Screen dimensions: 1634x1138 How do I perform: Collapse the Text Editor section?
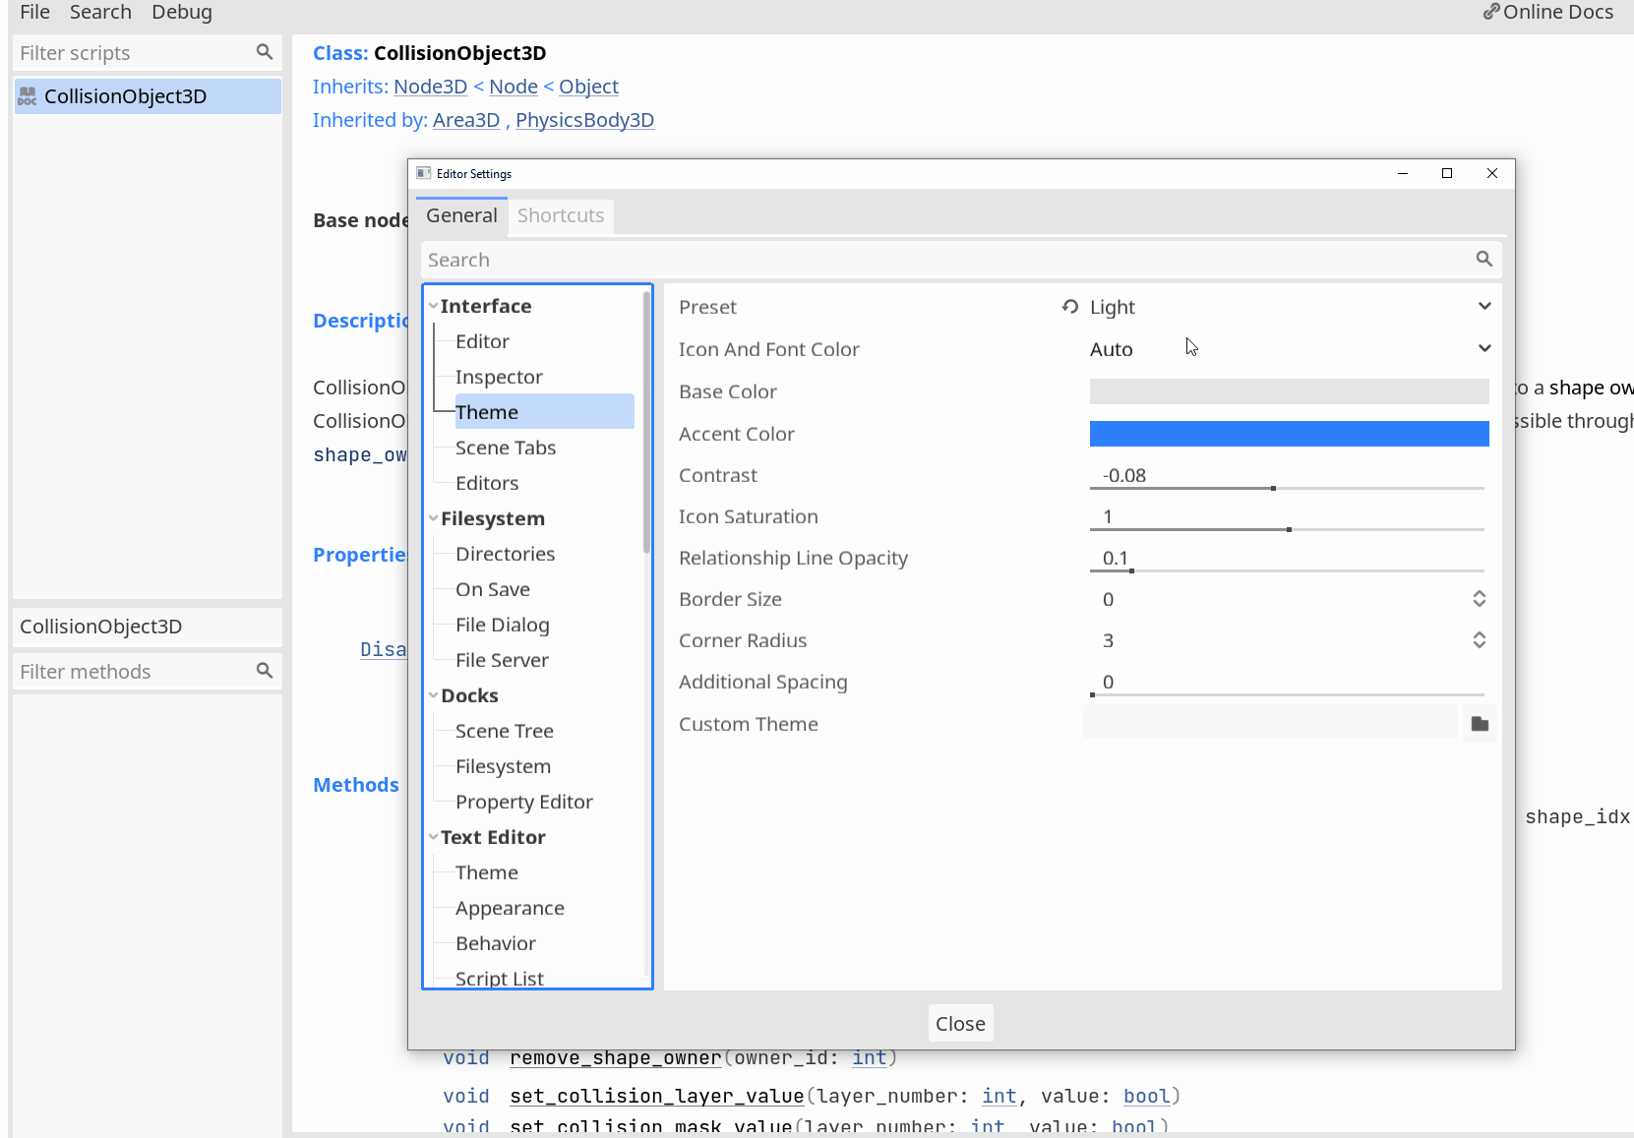(434, 837)
